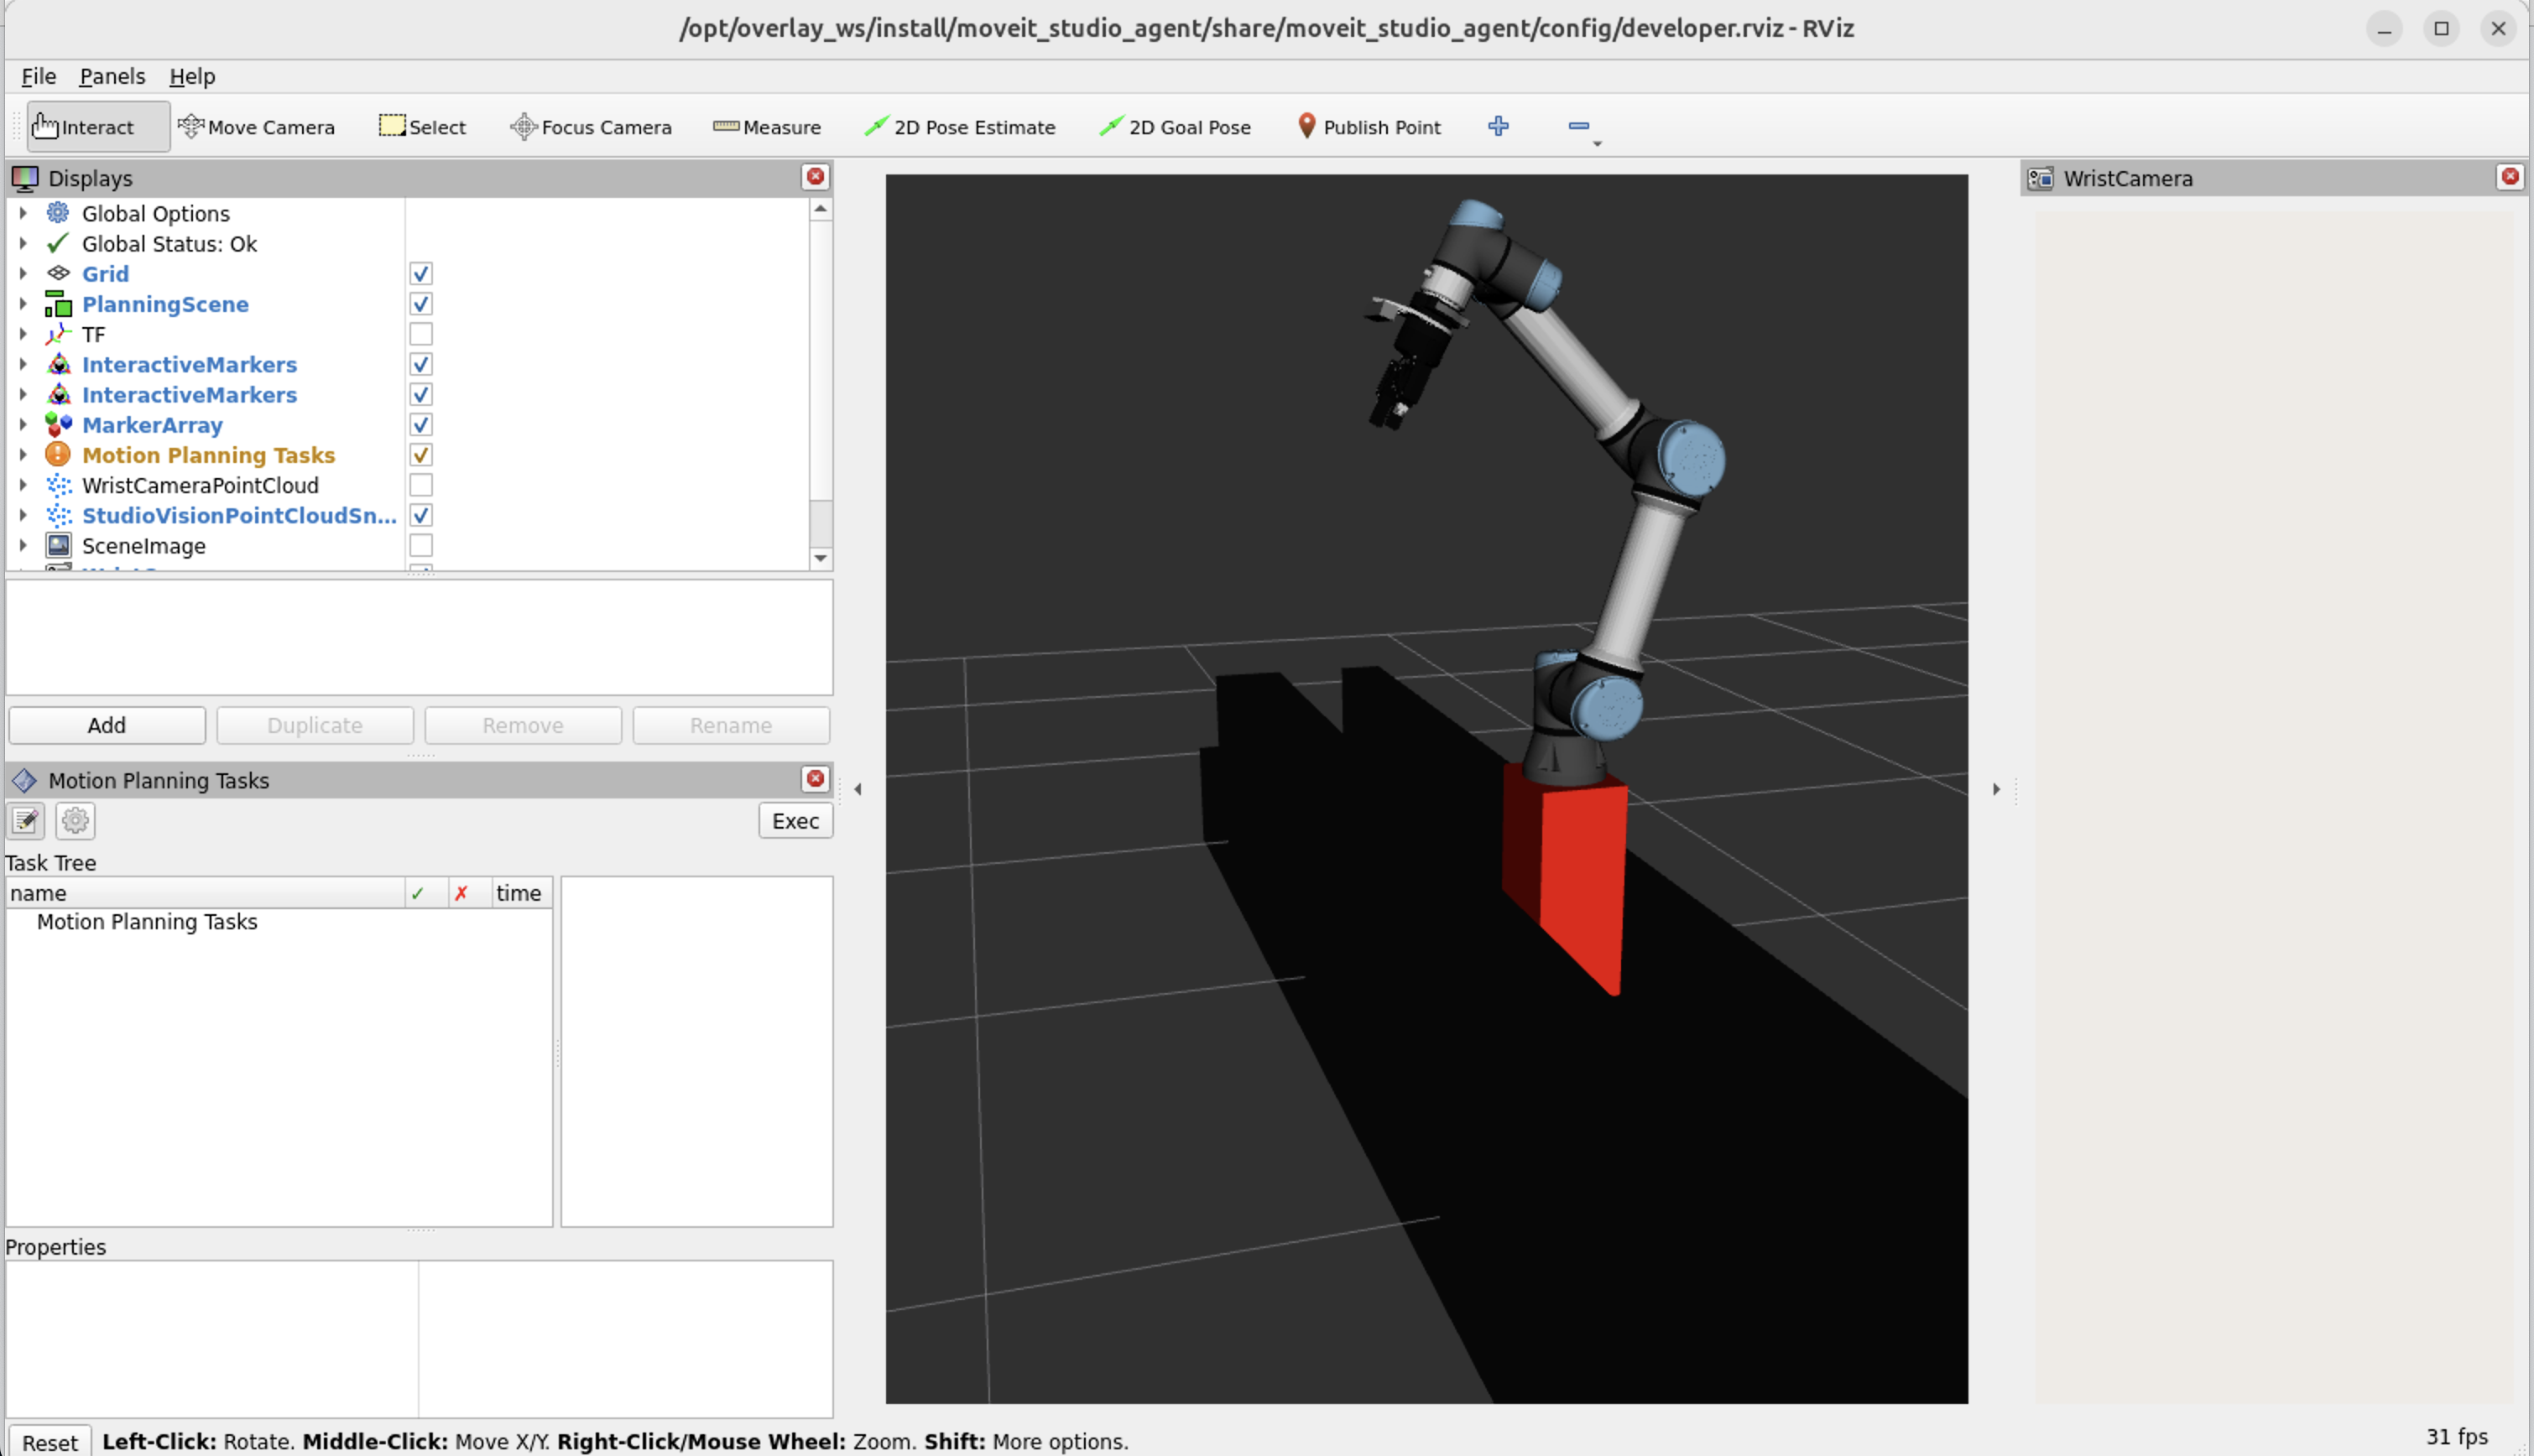Click the time column header
2534x1456 pixels.
[x=521, y=893]
